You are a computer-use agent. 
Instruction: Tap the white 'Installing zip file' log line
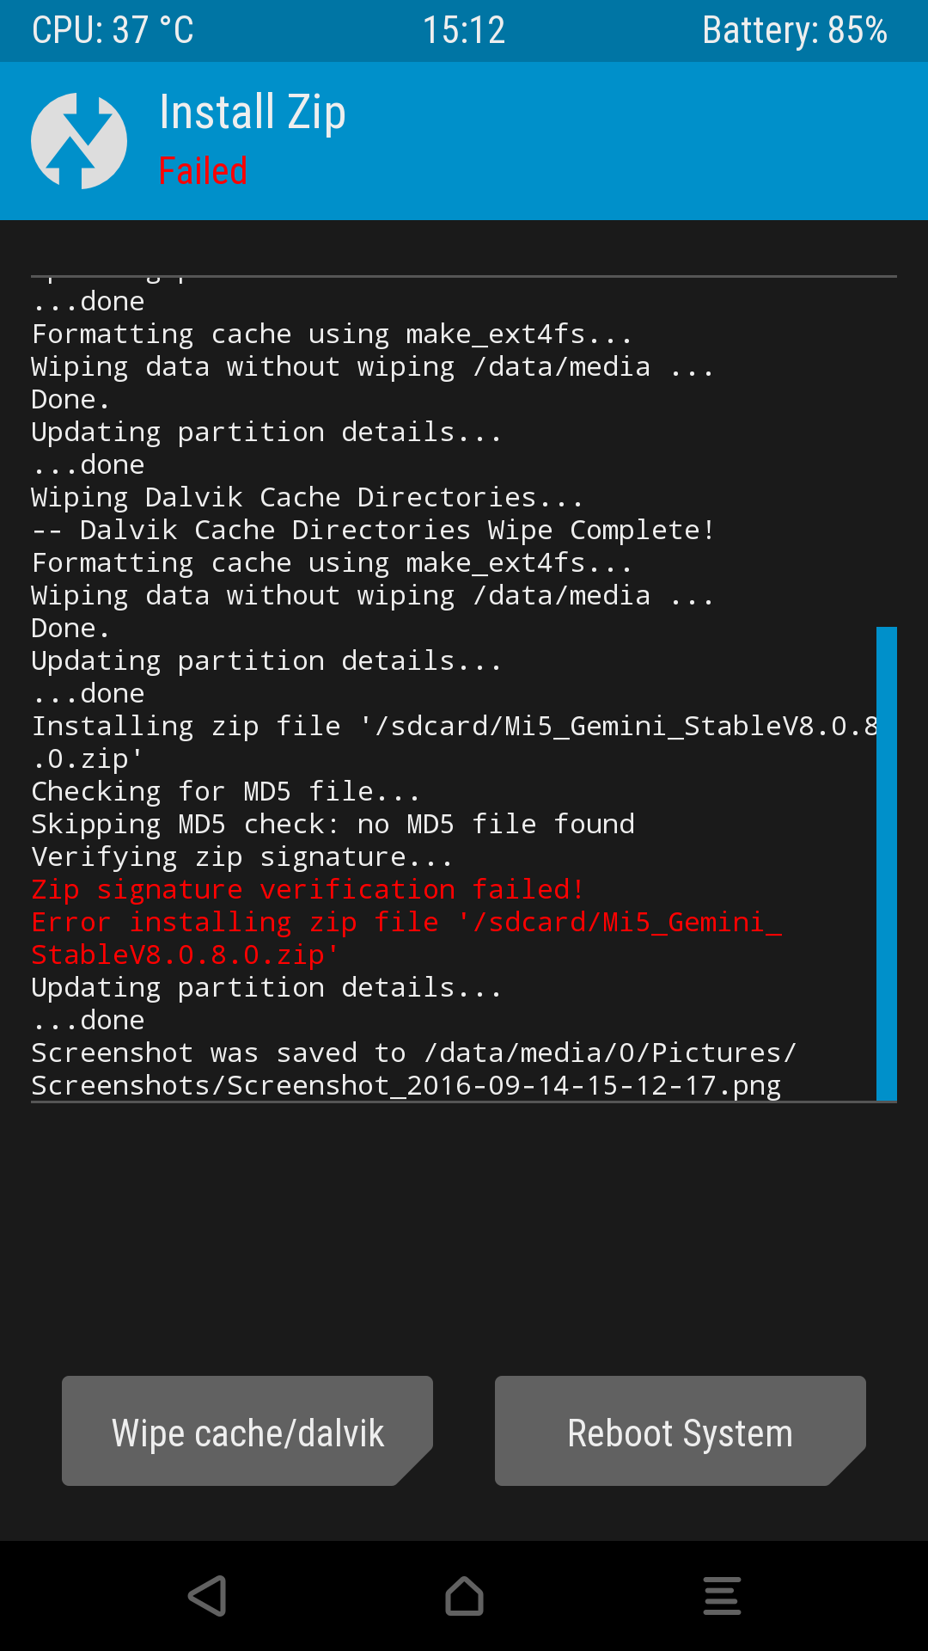pyautogui.click(x=454, y=726)
